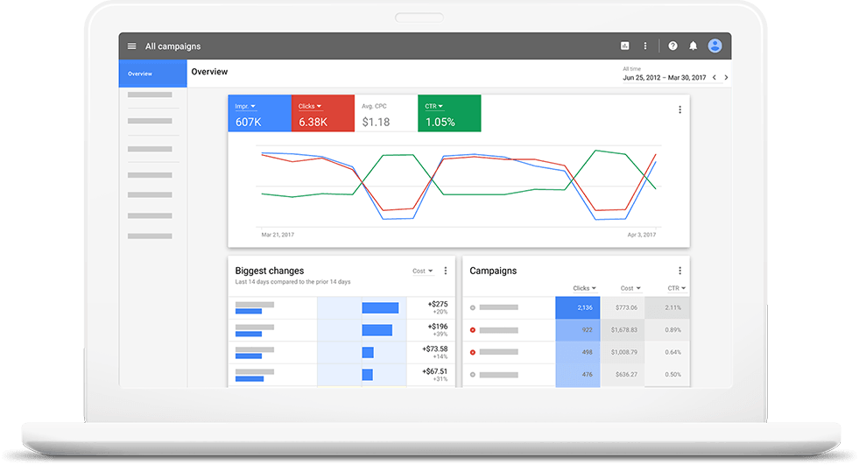The height and width of the screenshot is (465, 859).
Task: Click the red status icon beside 922 clicks
Action: click(473, 330)
